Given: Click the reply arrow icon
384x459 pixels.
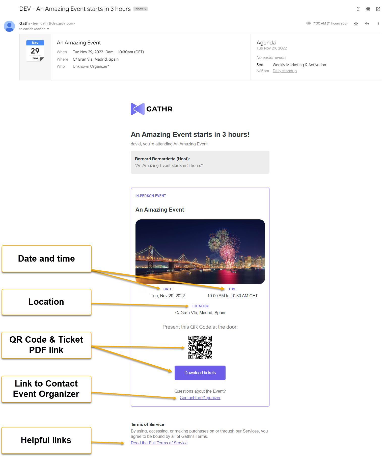Looking at the screenshot, I should point(367,24).
